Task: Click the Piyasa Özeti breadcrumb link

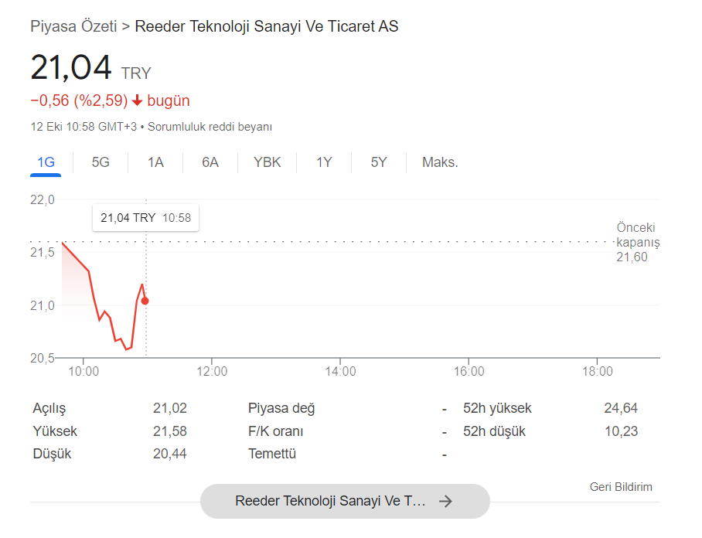Action: click(73, 26)
